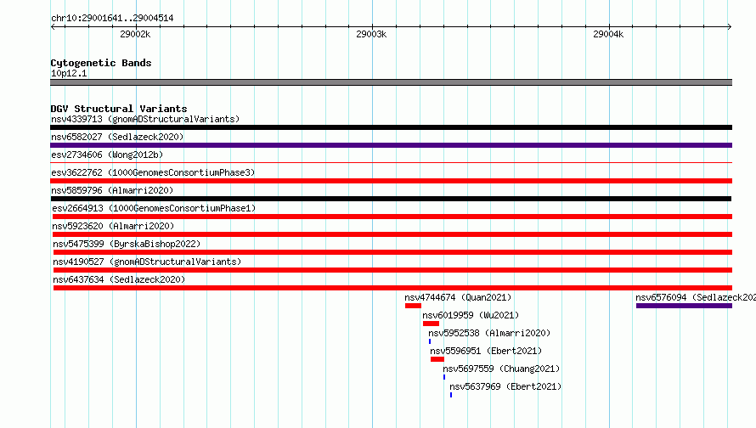This screenshot has height=428, width=756.
Task: Click the red bar under nsv5923620
Action: (x=392, y=234)
